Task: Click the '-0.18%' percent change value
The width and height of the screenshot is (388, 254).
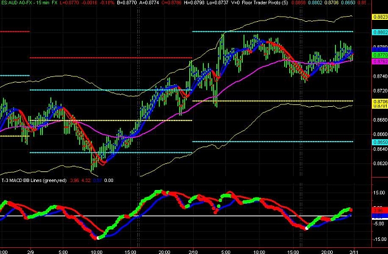Action: click(106, 2)
